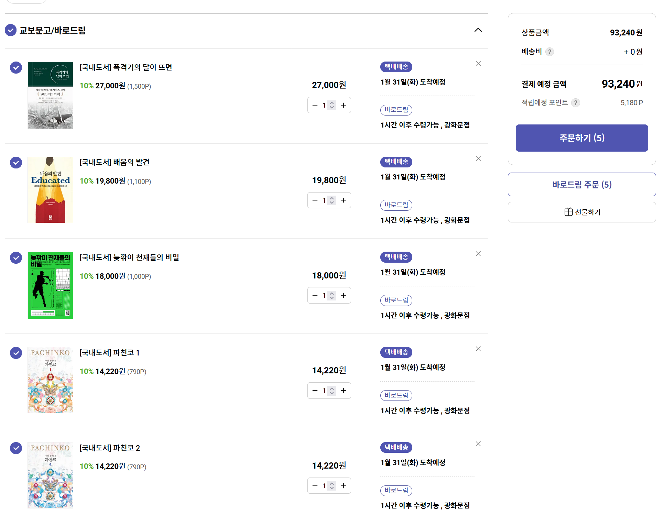Decrease 폭격기의 달이 뜨면 quantity with minus
664x526 pixels.
tap(315, 105)
